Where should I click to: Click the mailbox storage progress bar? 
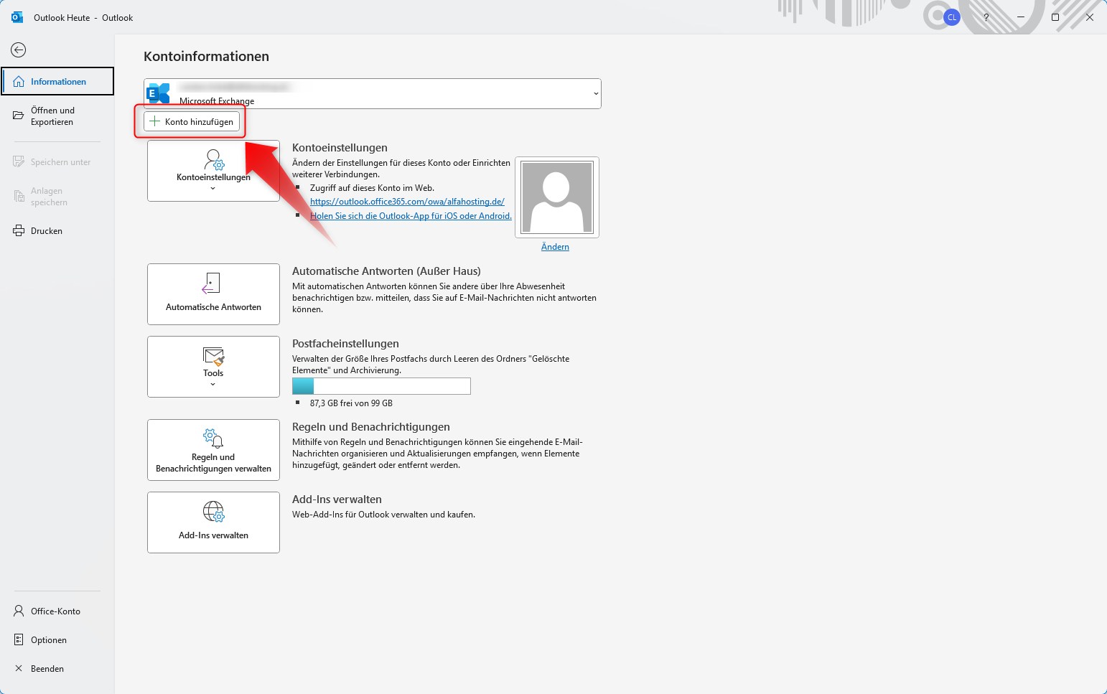(381, 386)
